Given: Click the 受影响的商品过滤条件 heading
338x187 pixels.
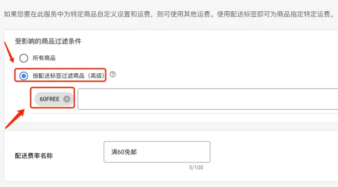Looking at the screenshot, I should click(x=48, y=41).
